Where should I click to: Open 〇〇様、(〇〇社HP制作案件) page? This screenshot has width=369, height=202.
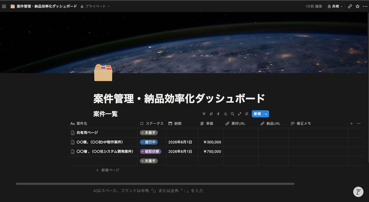(100, 142)
